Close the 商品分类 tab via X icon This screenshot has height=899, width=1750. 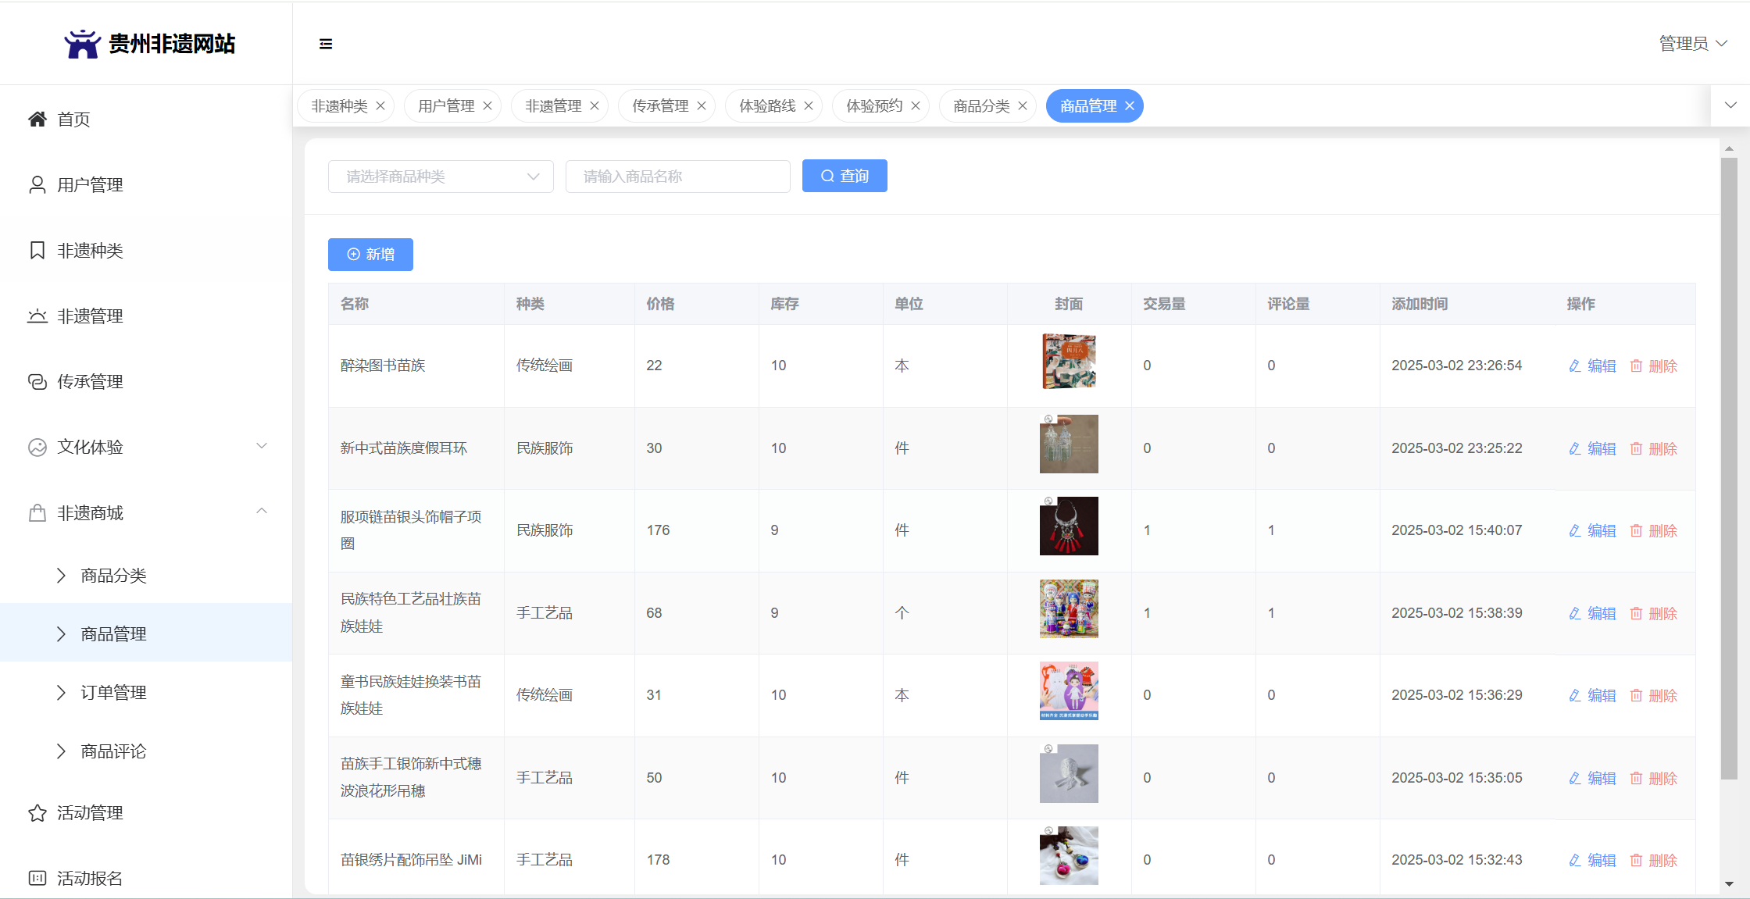pyautogui.click(x=1023, y=106)
